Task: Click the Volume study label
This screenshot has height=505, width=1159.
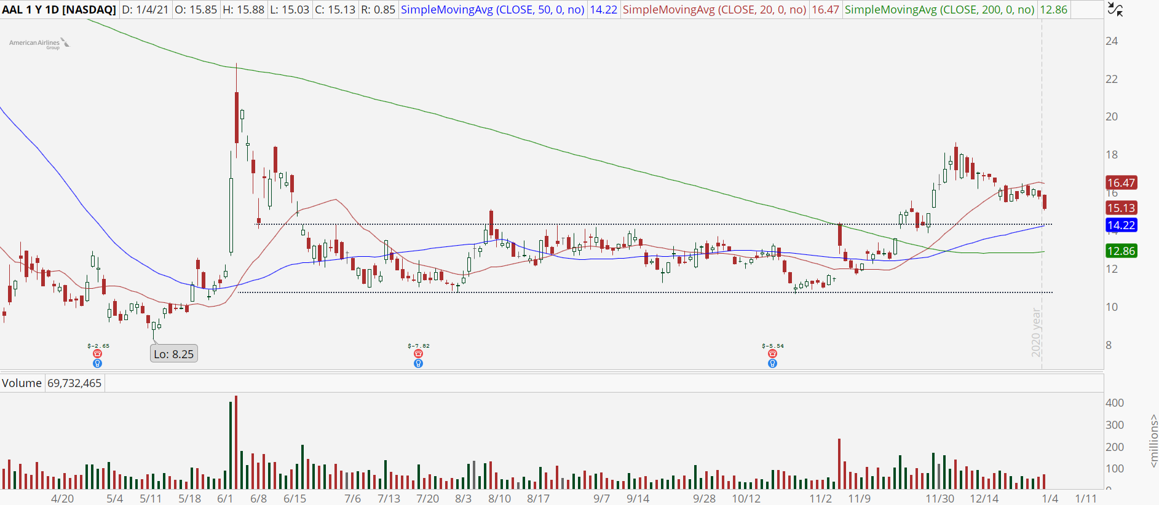Action: click(22, 383)
